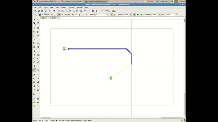The image size is (218, 122).
Task: Select octagon via shape
Action: (141, 15)
